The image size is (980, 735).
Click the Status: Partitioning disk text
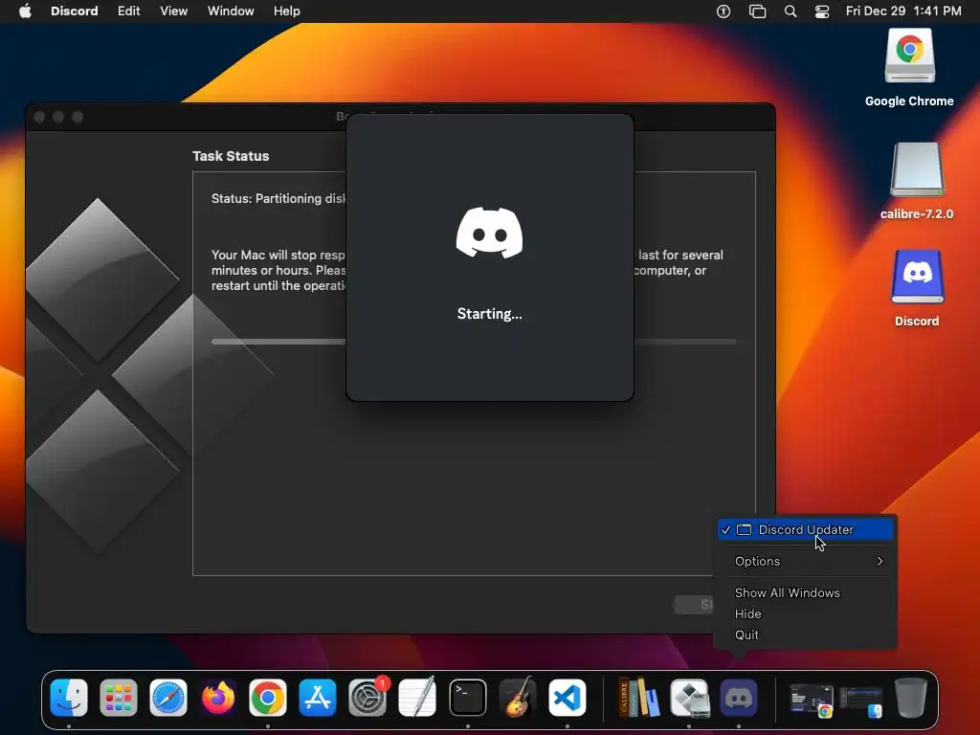coord(278,199)
